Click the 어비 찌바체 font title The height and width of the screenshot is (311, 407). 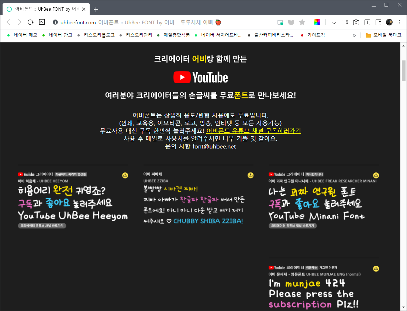(x=153, y=174)
